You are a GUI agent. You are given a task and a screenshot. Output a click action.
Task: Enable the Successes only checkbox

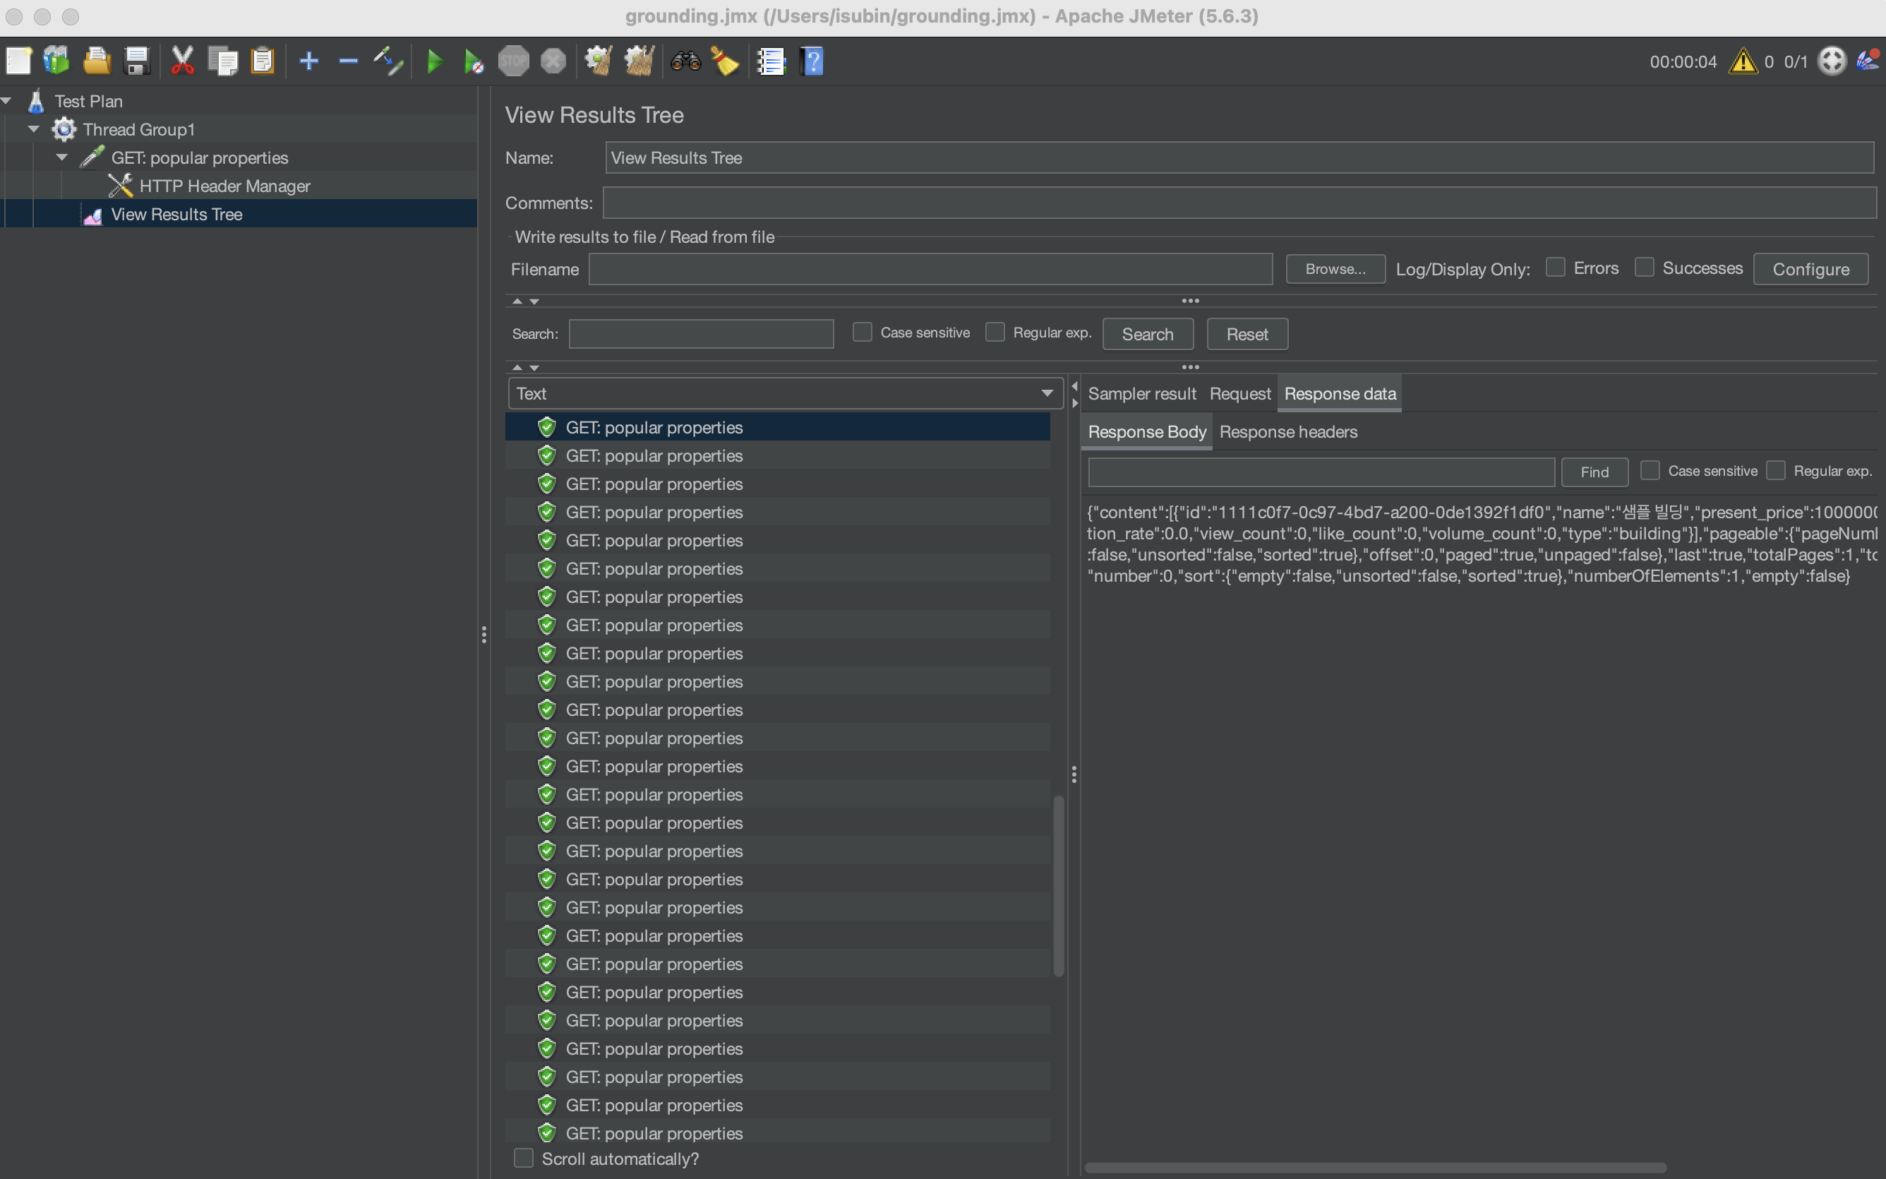1644,268
